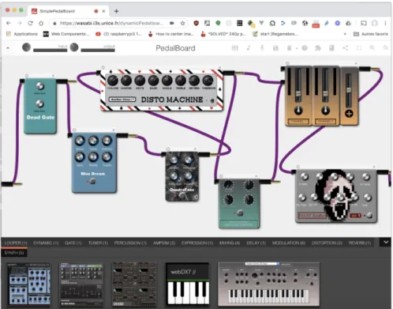Click the music note icon in toolbar
393x309 pixels.
(x=249, y=48)
